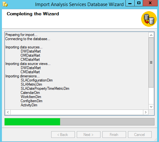The height and width of the screenshot is (142, 159).
Task: Click 'Preparing for import...' log line
Action: [21, 35]
